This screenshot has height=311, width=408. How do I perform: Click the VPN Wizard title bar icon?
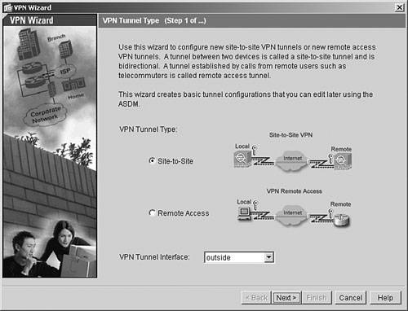7,8
